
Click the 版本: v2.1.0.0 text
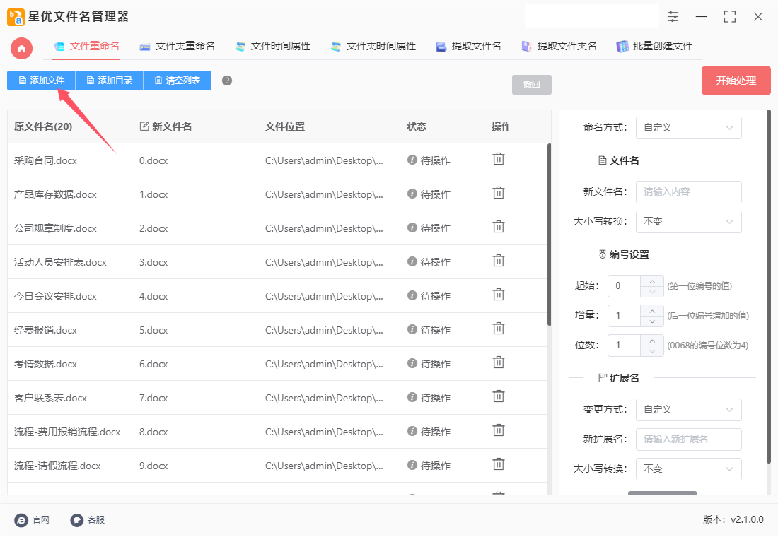coord(733,519)
